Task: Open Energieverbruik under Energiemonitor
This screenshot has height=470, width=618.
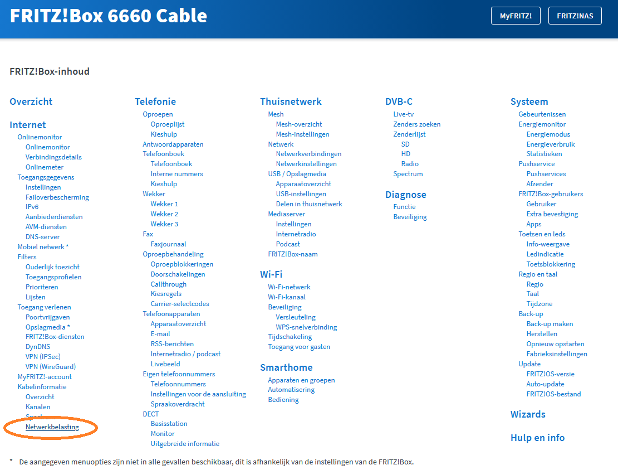Action: 551,144
